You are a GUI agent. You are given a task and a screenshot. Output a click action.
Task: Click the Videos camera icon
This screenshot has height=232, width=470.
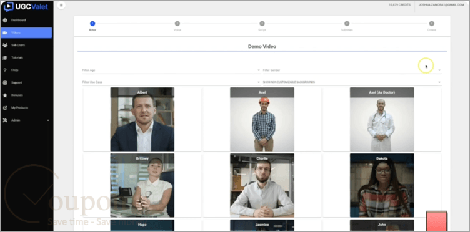point(5,32)
